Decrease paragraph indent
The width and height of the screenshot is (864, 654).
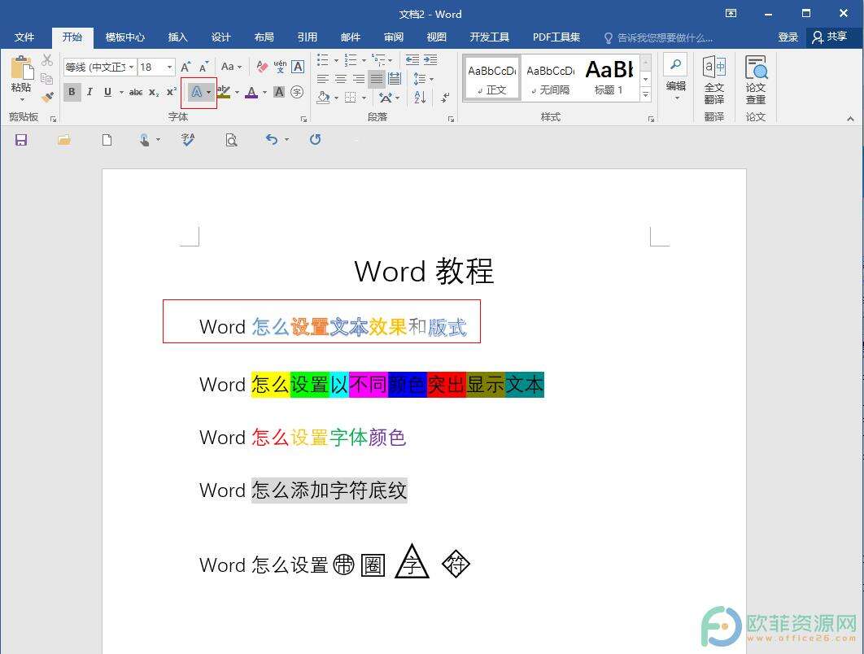(412, 60)
